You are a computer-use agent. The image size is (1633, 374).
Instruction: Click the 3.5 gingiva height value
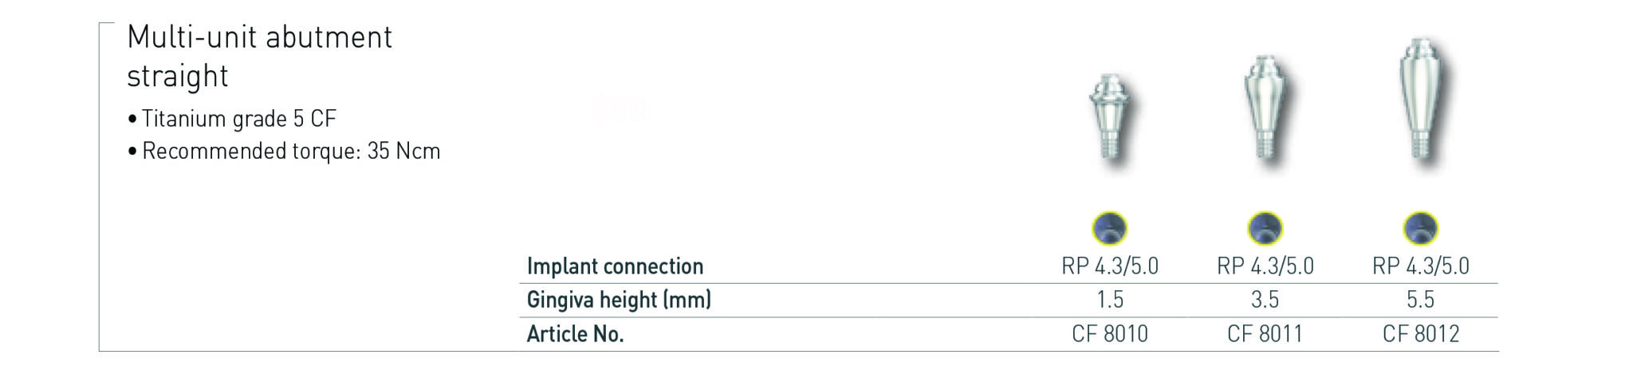(1265, 300)
